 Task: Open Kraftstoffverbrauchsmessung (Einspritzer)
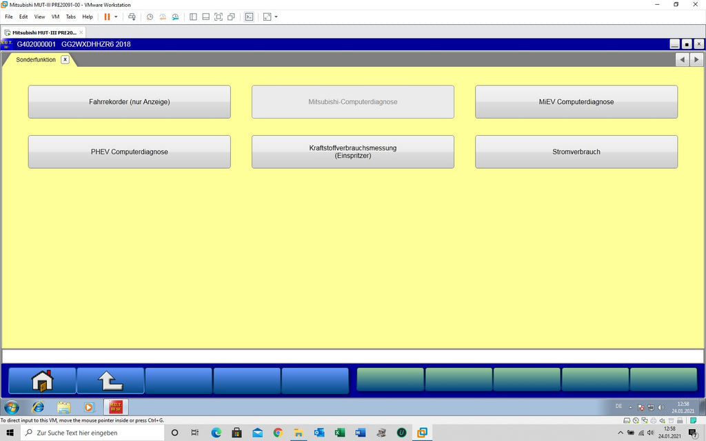pyautogui.click(x=352, y=152)
